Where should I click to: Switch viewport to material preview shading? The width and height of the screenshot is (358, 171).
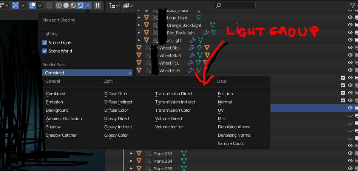[73, 5]
